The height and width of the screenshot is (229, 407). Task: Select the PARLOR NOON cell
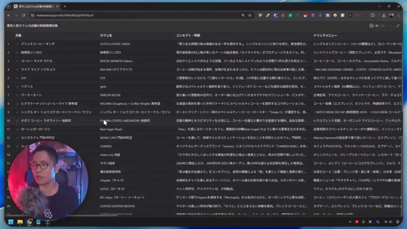110,95
